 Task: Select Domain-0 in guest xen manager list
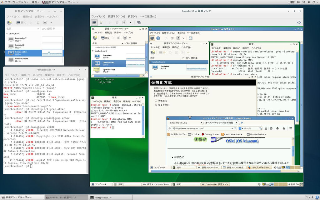pyautogui.click(x=118, y=56)
